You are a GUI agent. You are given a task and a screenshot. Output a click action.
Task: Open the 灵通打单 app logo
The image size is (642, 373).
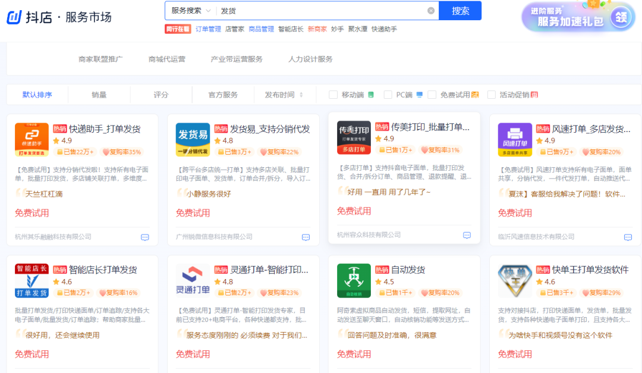point(193,280)
